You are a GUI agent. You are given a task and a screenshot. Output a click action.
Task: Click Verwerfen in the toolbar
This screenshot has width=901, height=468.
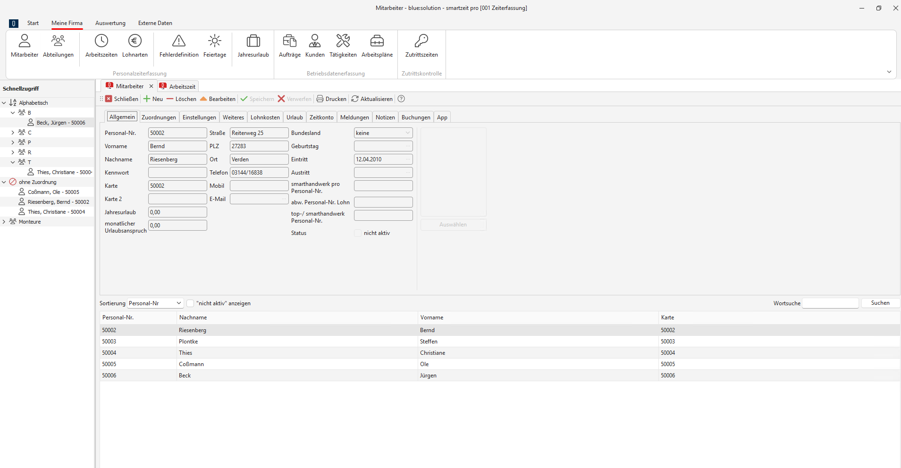click(x=295, y=99)
